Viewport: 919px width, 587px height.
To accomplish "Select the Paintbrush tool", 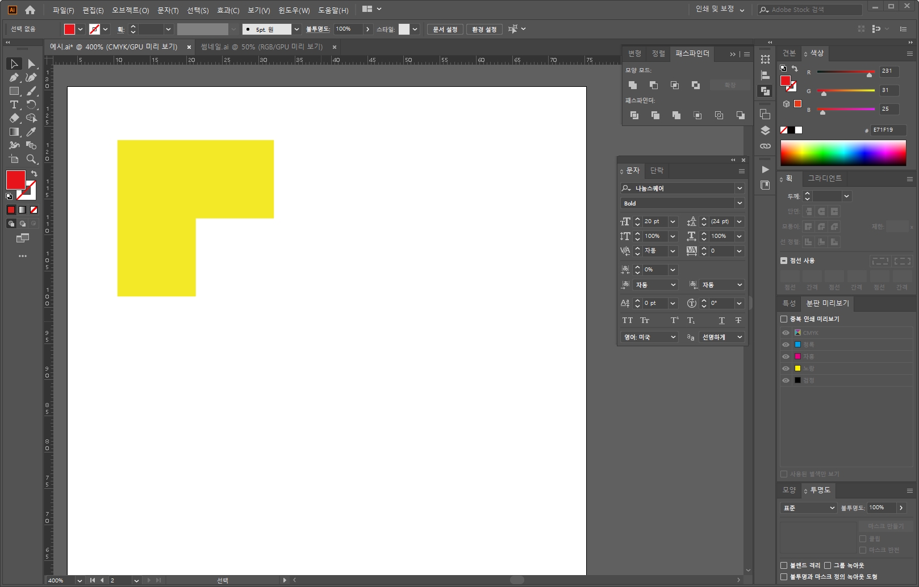I will click(31, 91).
